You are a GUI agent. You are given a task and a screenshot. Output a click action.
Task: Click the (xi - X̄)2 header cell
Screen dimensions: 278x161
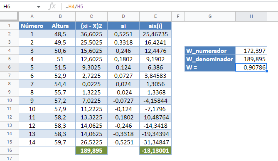pyautogui.click(x=91, y=26)
